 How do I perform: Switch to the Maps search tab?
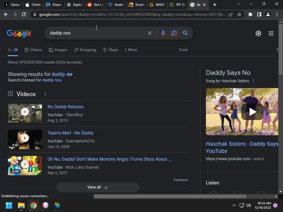click(x=111, y=50)
